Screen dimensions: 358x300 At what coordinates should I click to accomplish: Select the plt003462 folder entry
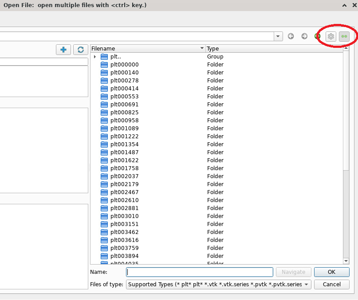pyautogui.click(x=124, y=232)
